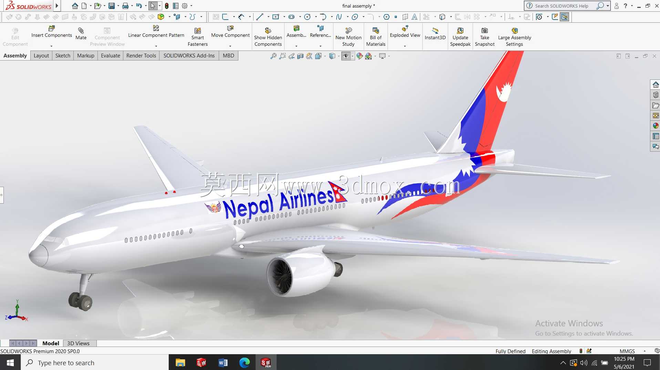Expand the Linear Component Pattern dropdown arrow
The width and height of the screenshot is (660, 370).
click(156, 46)
